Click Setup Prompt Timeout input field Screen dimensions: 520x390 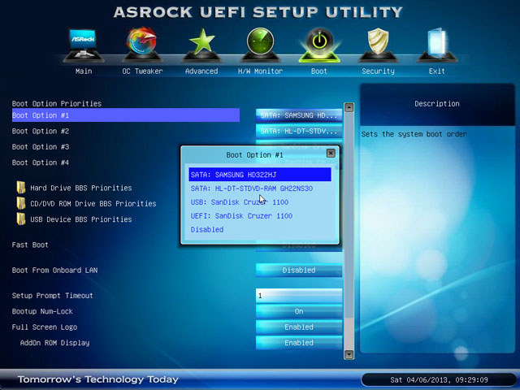pyautogui.click(x=299, y=296)
